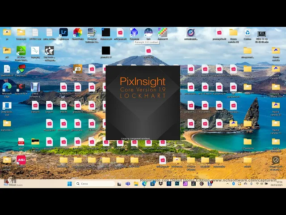The image size is (286, 215).
Task: Open the dark folder beside the PDF icon
Action: [35, 142]
